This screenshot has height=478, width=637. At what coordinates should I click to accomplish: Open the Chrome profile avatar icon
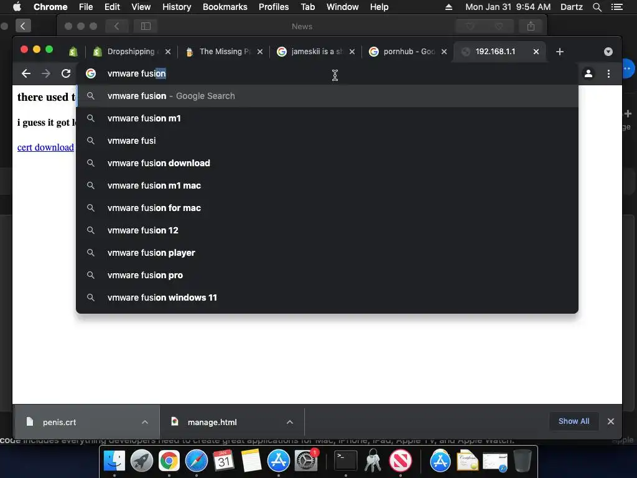(588, 73)
